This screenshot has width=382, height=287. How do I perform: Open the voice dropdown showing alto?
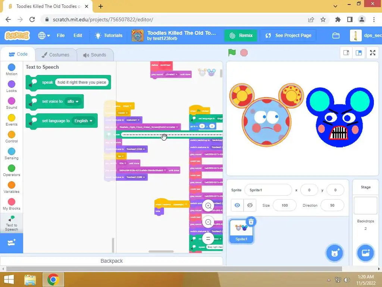pos(73,101)
